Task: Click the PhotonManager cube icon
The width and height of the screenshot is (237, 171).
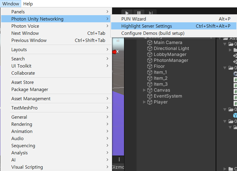Action: pos(150,60)
